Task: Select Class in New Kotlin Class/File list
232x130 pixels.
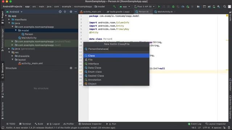Action: pyautogui.click(x=116, y=56)
